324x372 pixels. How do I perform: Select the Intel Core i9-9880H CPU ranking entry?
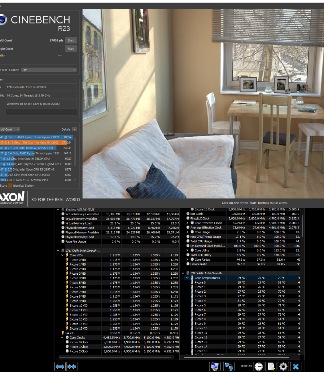pos(37,159)
